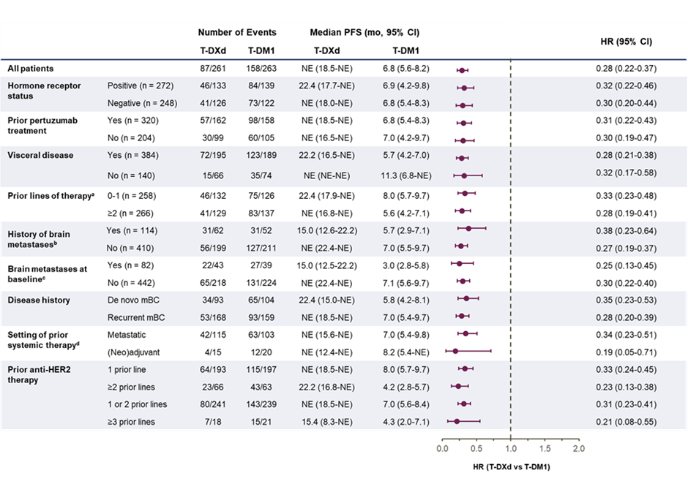The width and height of the screenshot is (688, 481).
Task: Click the '2.0' tick on HR axis
Action: (579, 448)
